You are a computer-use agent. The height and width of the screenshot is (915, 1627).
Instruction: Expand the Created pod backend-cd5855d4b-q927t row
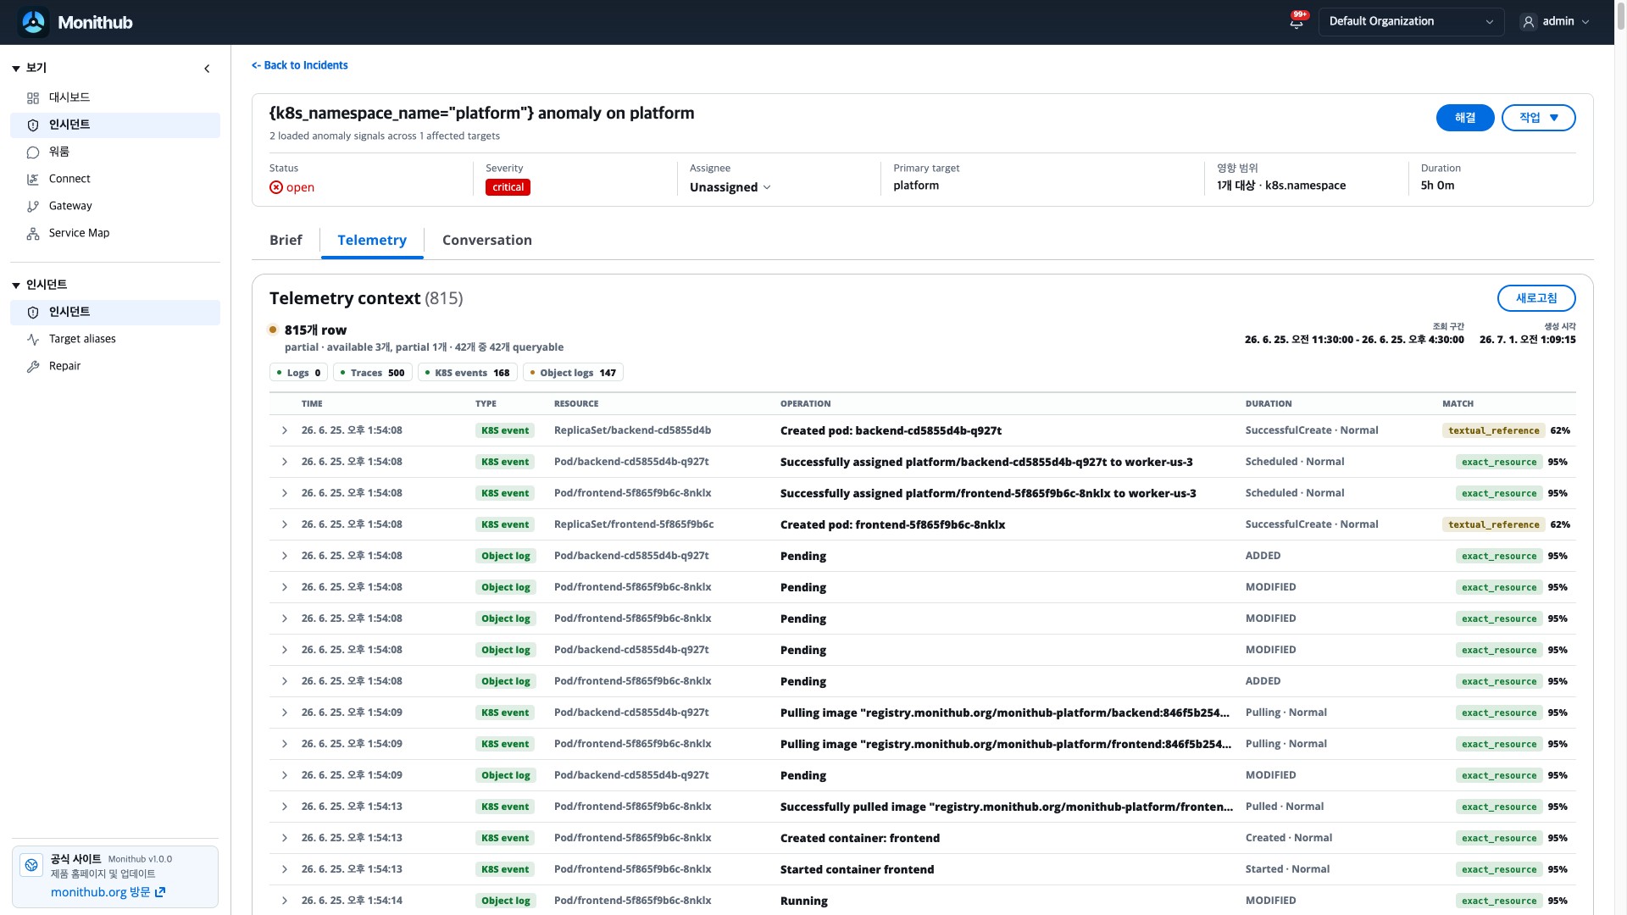pyautogui.click(x=285, y=430)
